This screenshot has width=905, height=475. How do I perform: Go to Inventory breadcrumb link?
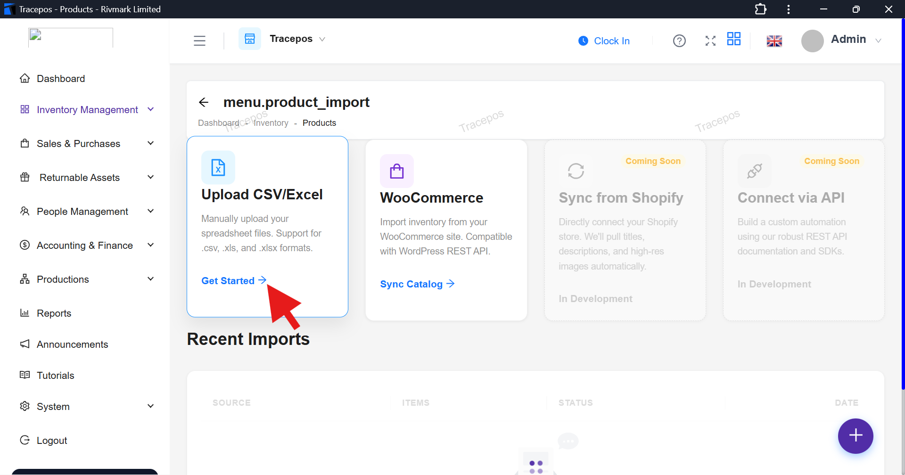click(x=271, y=123)
